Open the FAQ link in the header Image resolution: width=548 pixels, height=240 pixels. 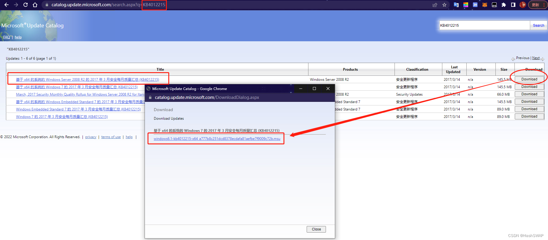(x=7, y=37)
